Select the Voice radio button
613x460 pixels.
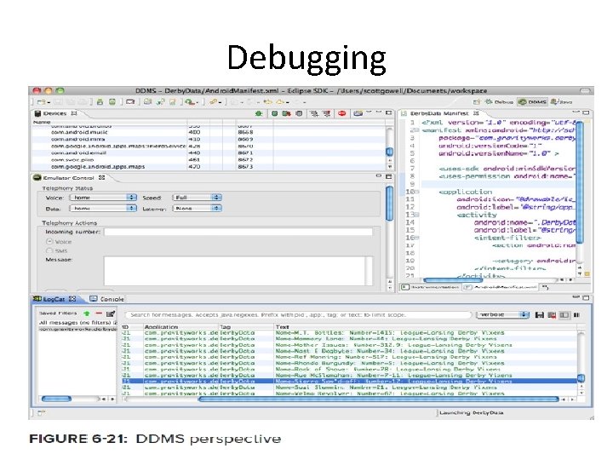tap(49, 241)
